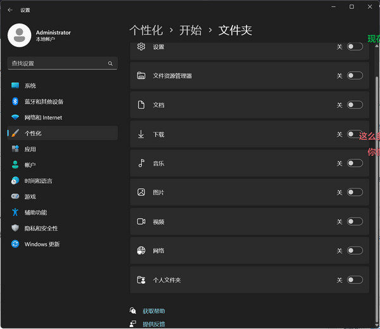Go to 帐户 settings

point(63,165)
